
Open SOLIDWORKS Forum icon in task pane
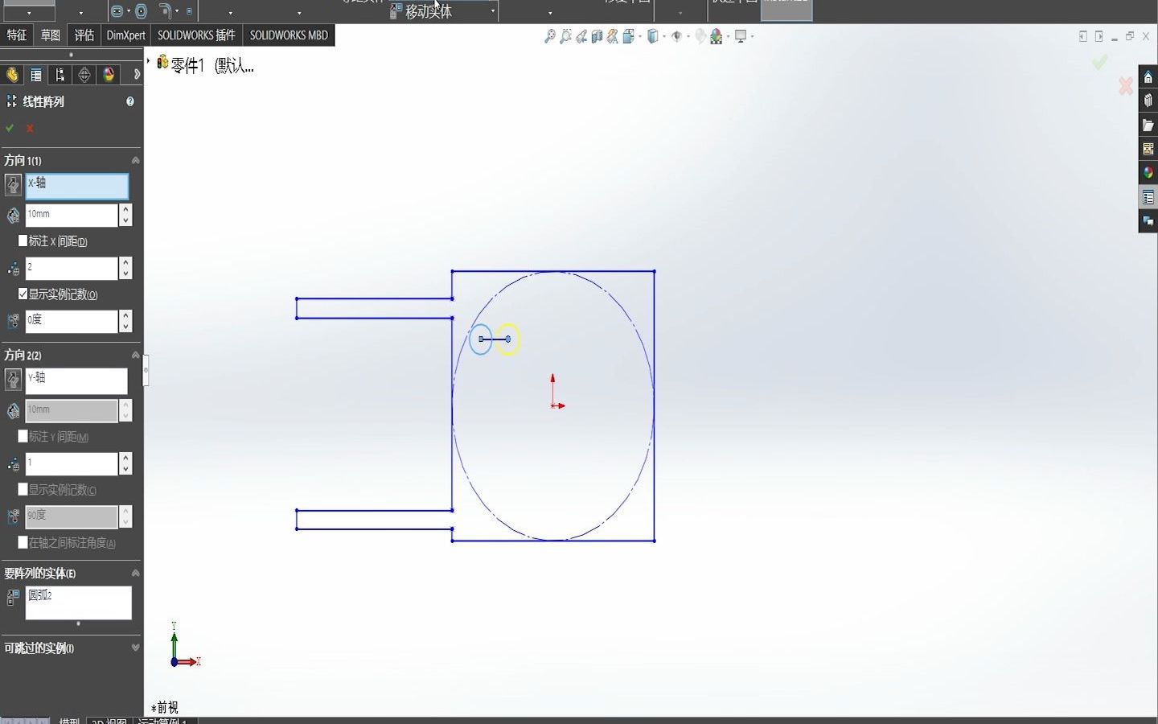pyautogui.click(x=1148, y=220)
